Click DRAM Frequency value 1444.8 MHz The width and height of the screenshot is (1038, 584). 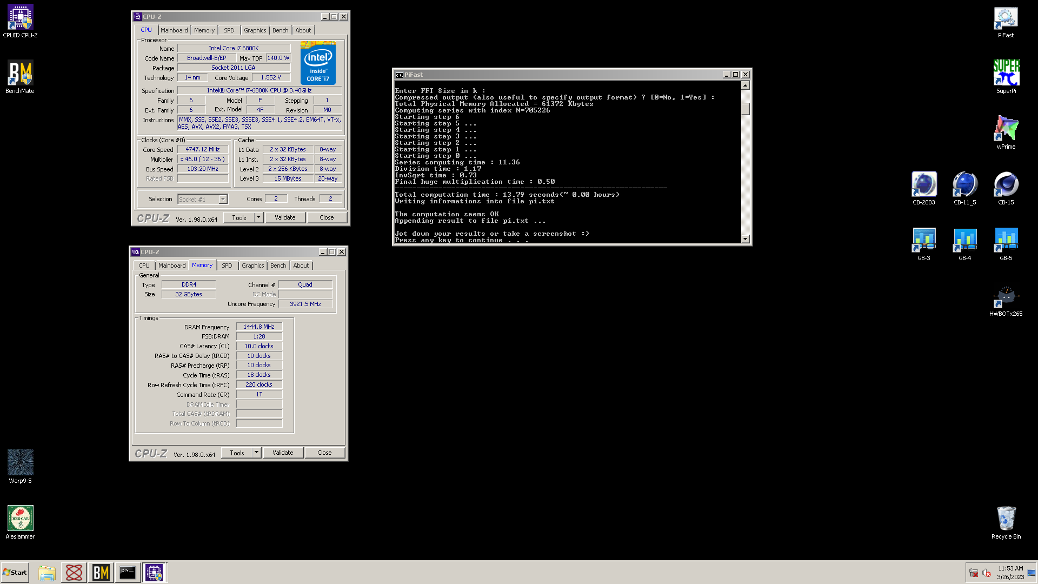[259, 327]
